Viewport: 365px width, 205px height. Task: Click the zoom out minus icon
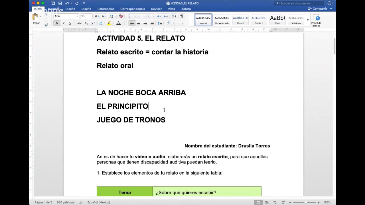pyautogui.click(x=290, y=202)
